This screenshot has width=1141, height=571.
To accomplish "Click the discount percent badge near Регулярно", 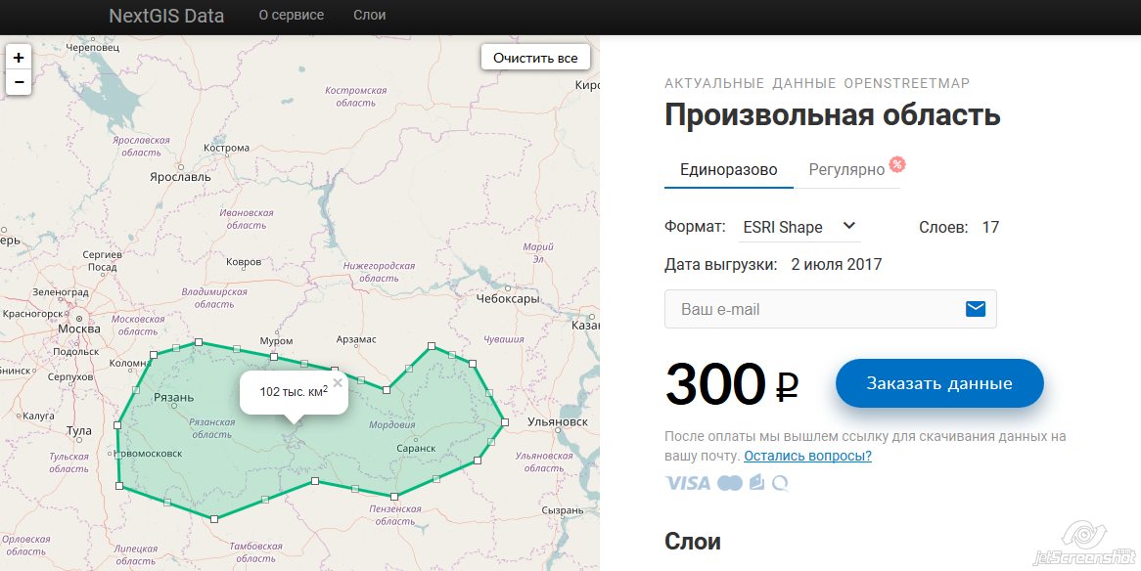I will 897,164.
